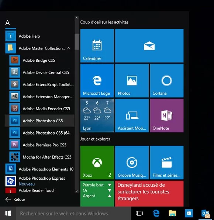Open the Films et séries tile
Screen dimensions: 214x220
pyautogui.click(x=167, y=162)
